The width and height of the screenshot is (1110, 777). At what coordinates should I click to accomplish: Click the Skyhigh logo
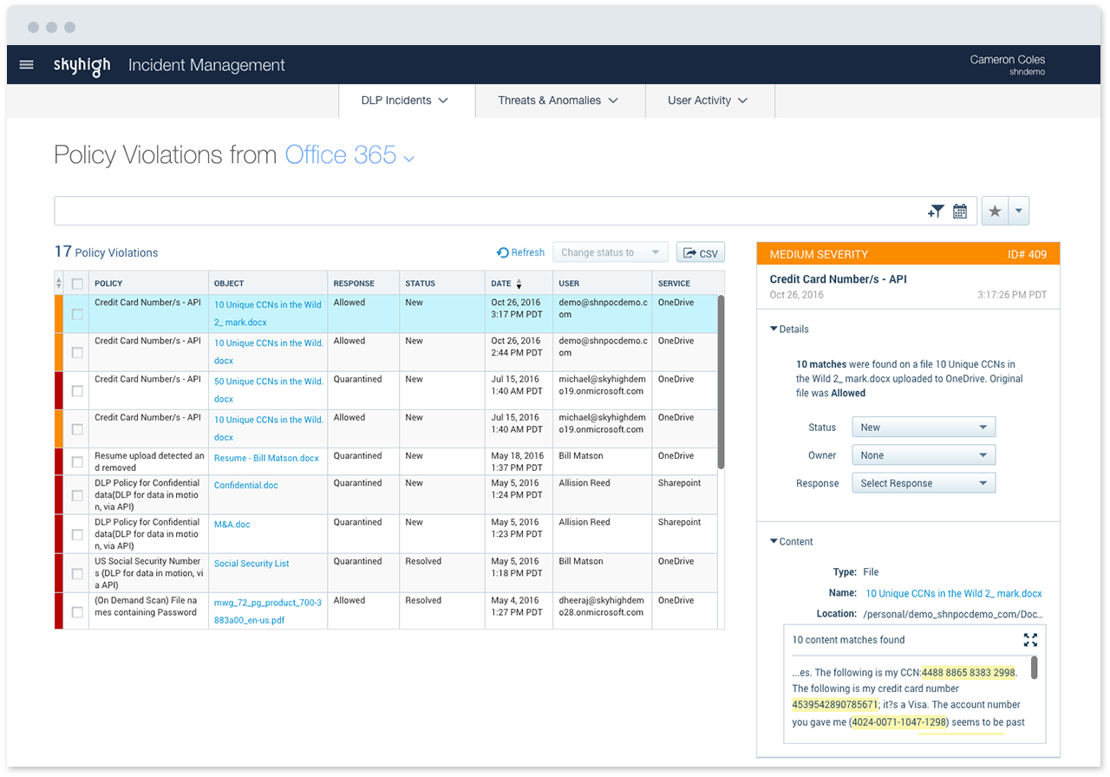[x=82, y=65]
